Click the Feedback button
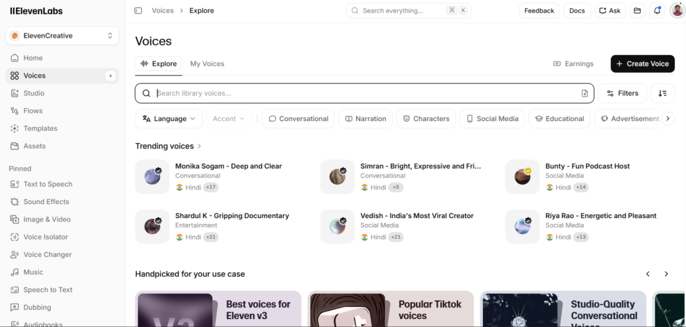This screenshot has height=327, width=686. tap(539, 11)
